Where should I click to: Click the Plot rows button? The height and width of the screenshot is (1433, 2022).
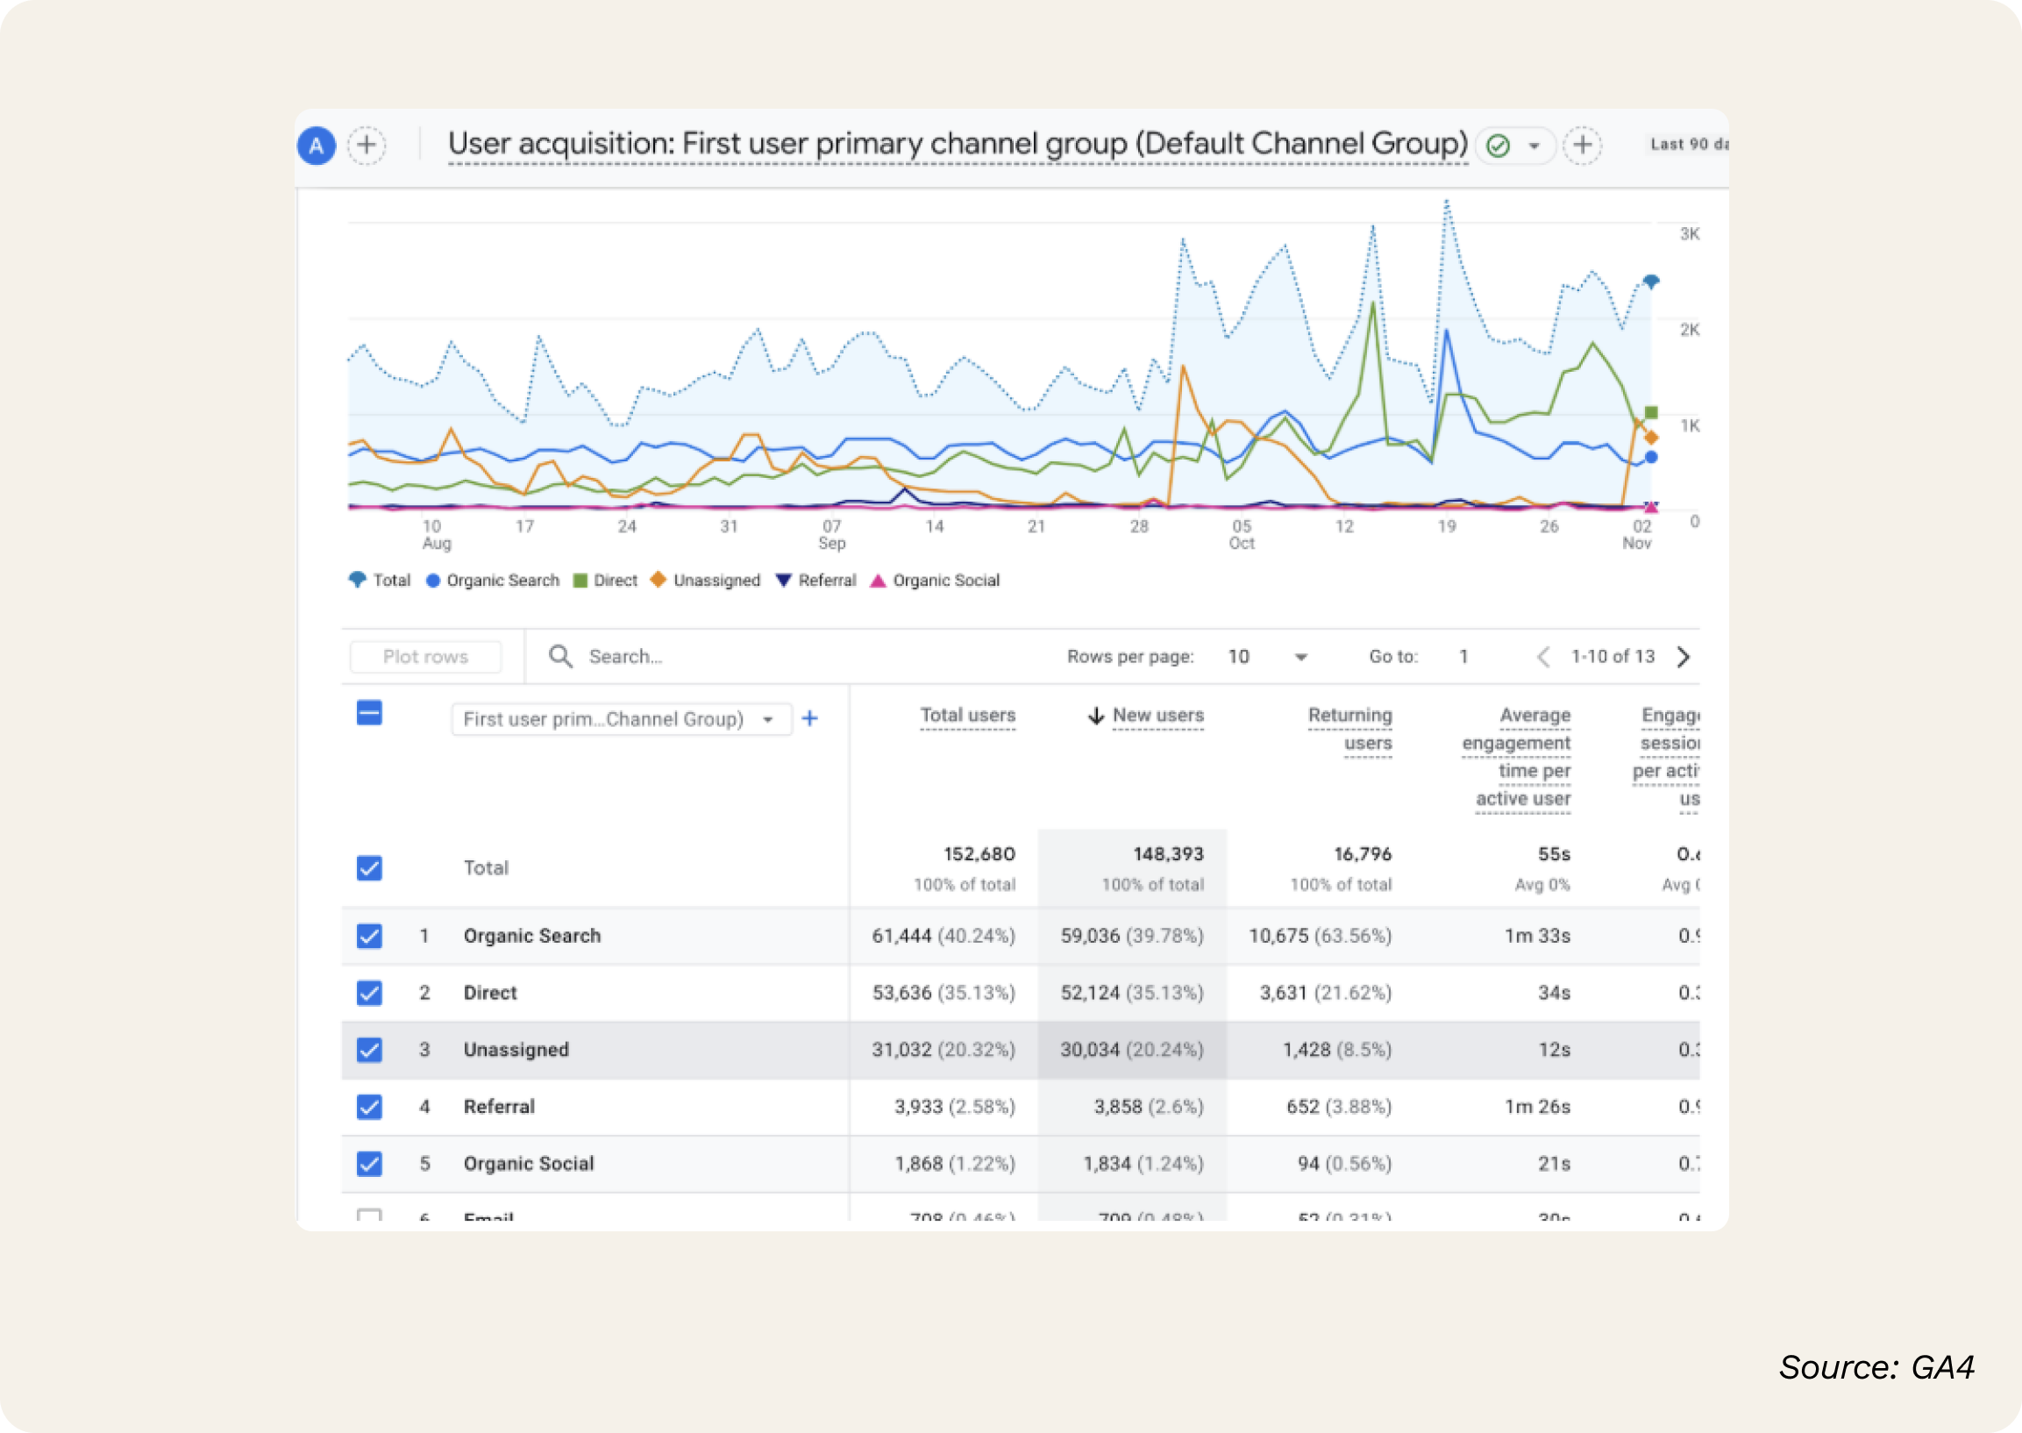(x=425, y=657)
